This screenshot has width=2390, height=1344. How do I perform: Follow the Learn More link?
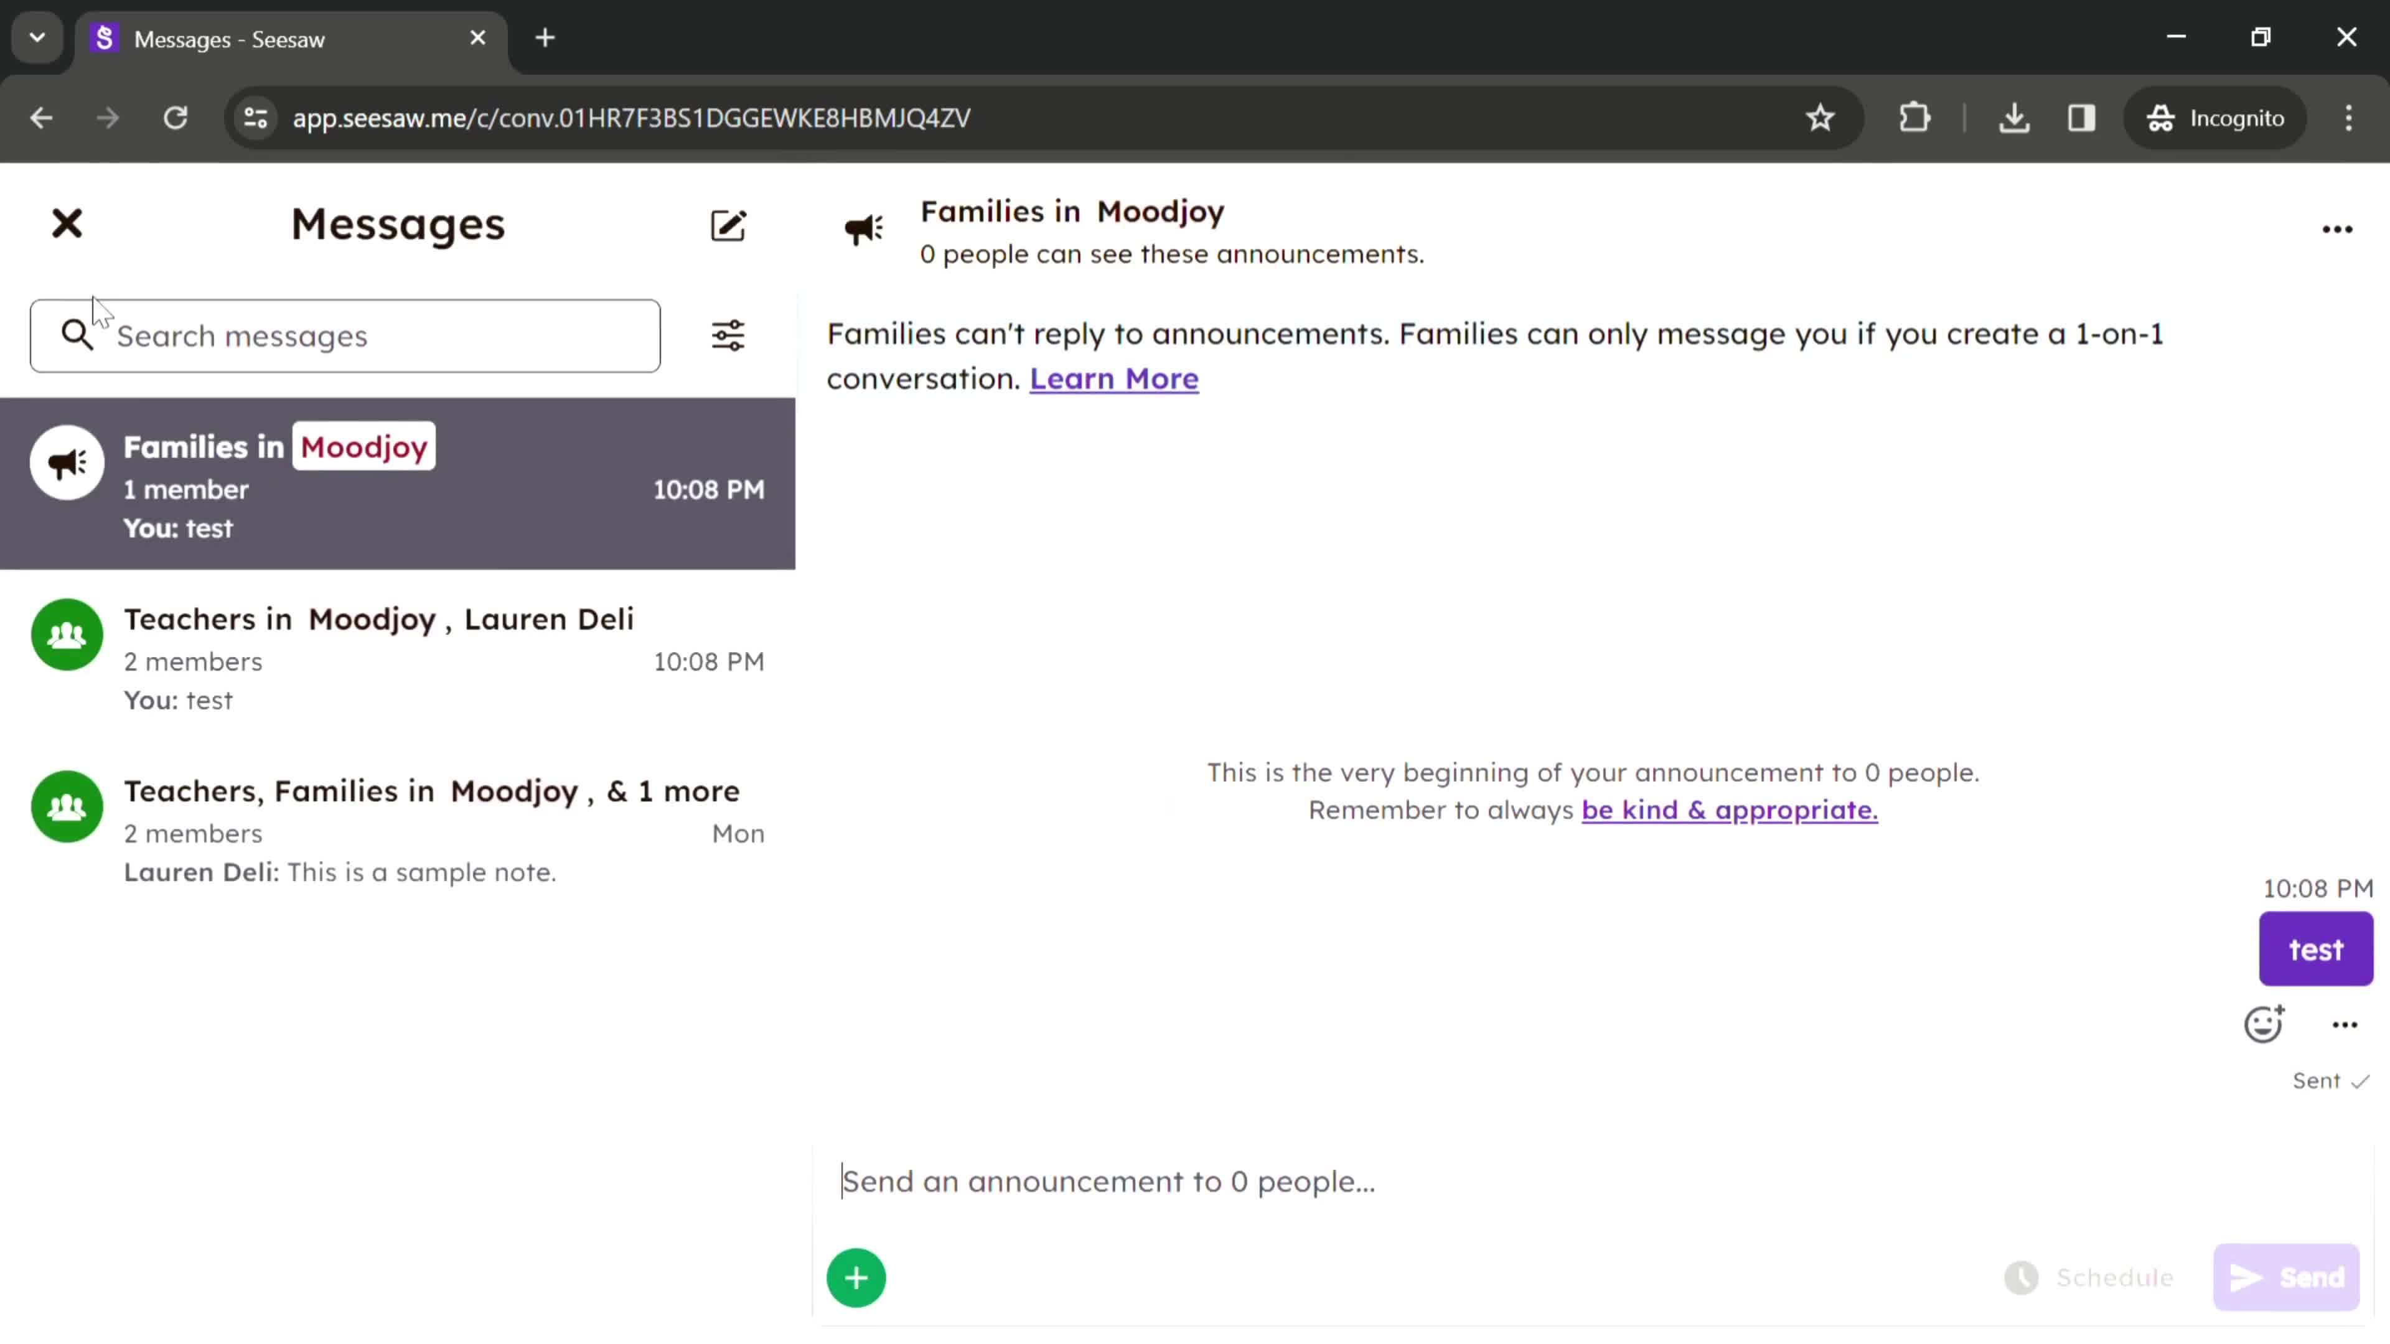click(1113, 378)
